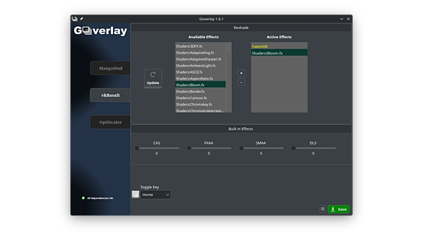The height and width of the screenshot is (237, 423).
Task: Click the Goverlay logo
Action: (101, 31)
